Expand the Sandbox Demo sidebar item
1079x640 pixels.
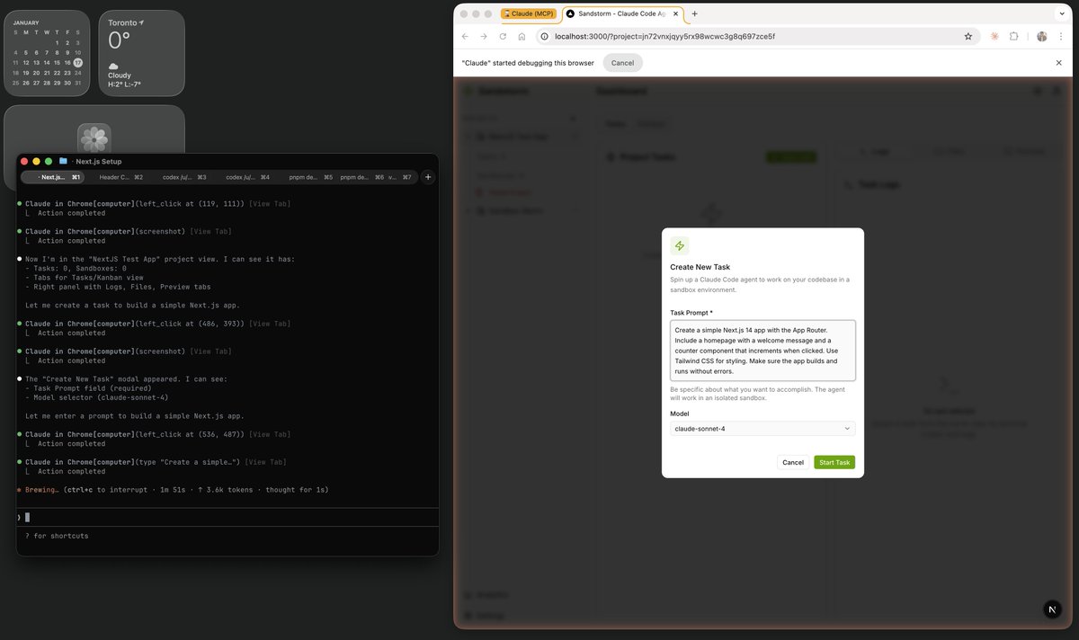(x=467, y=209)
